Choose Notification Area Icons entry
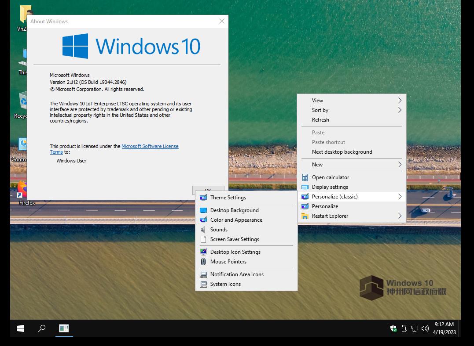The width and height of the screenshot is (474, 346). coord(246,274)
